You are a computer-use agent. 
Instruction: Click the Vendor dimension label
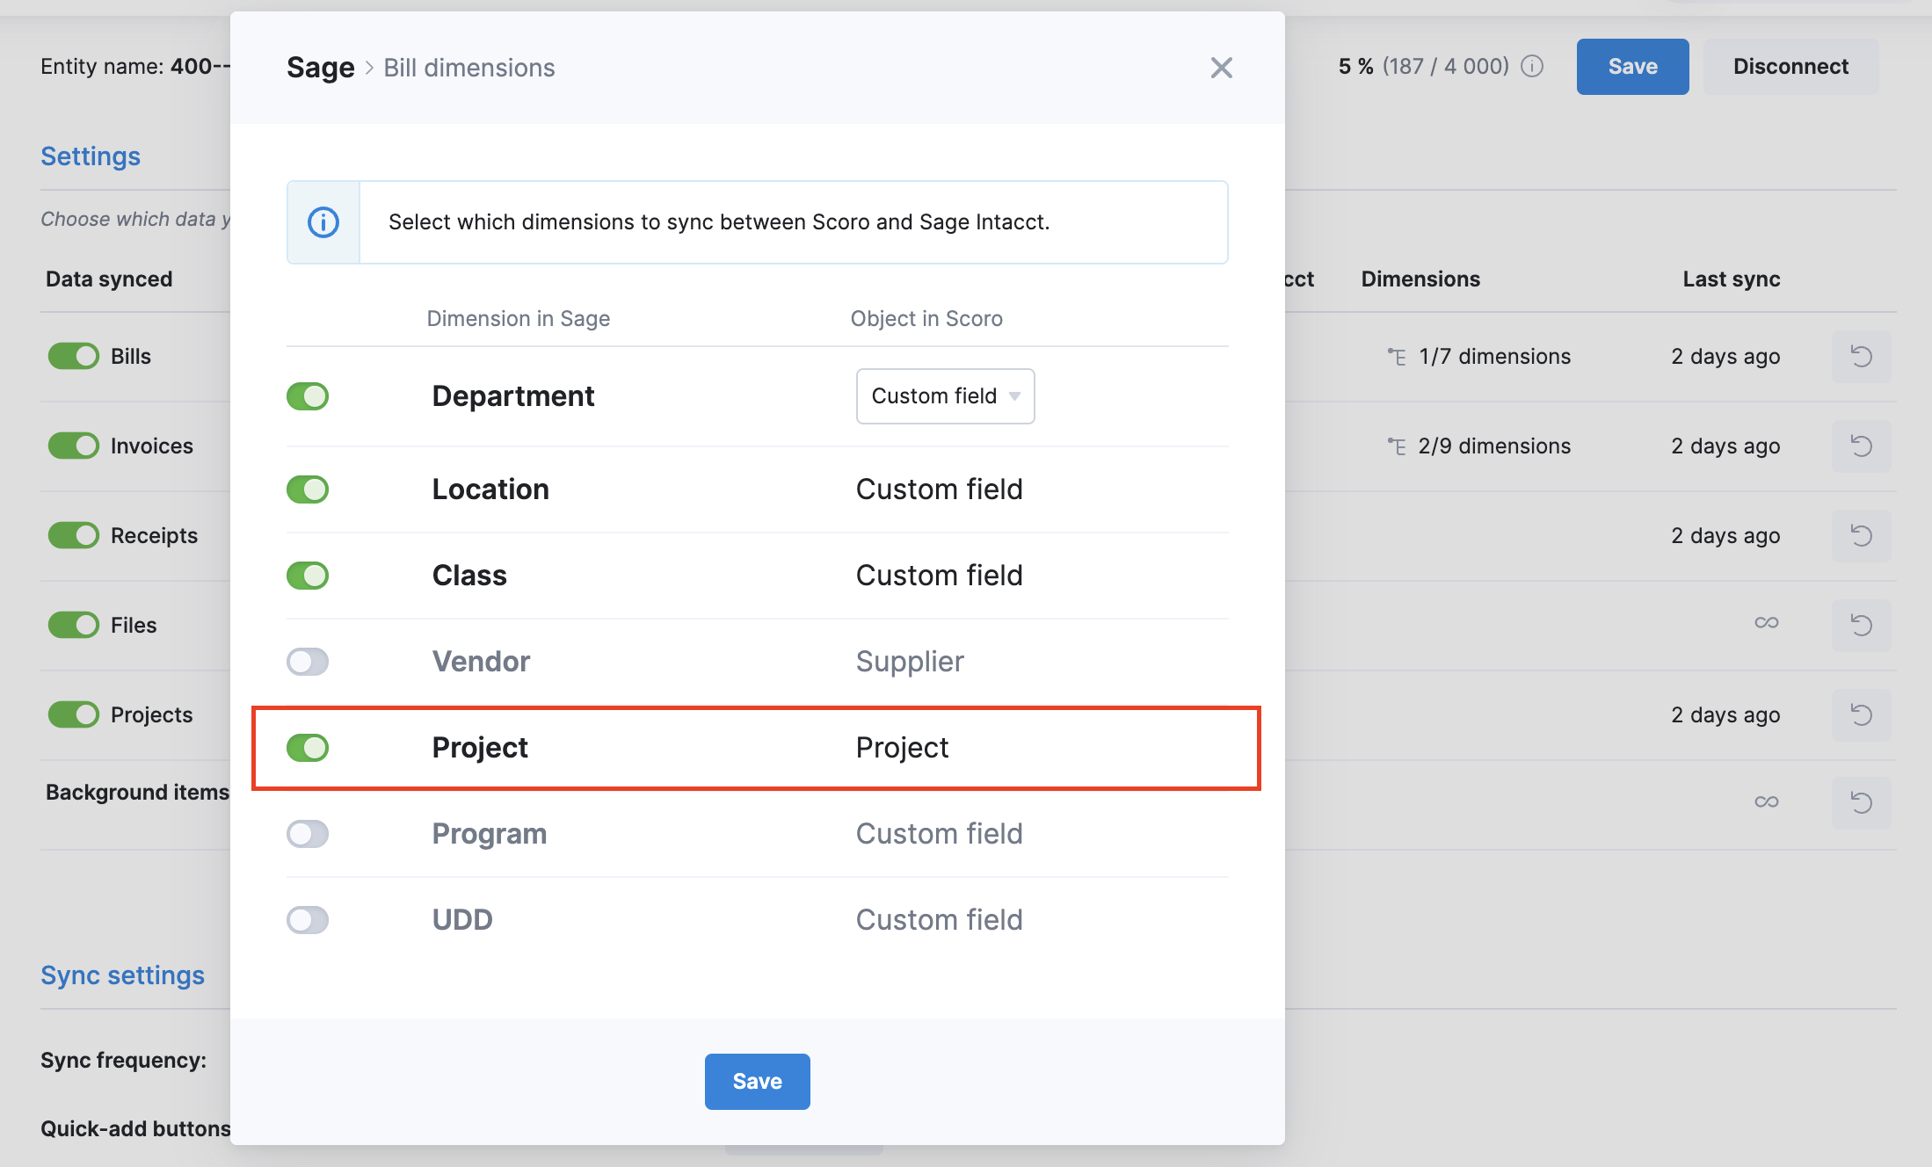coord(481,662)
